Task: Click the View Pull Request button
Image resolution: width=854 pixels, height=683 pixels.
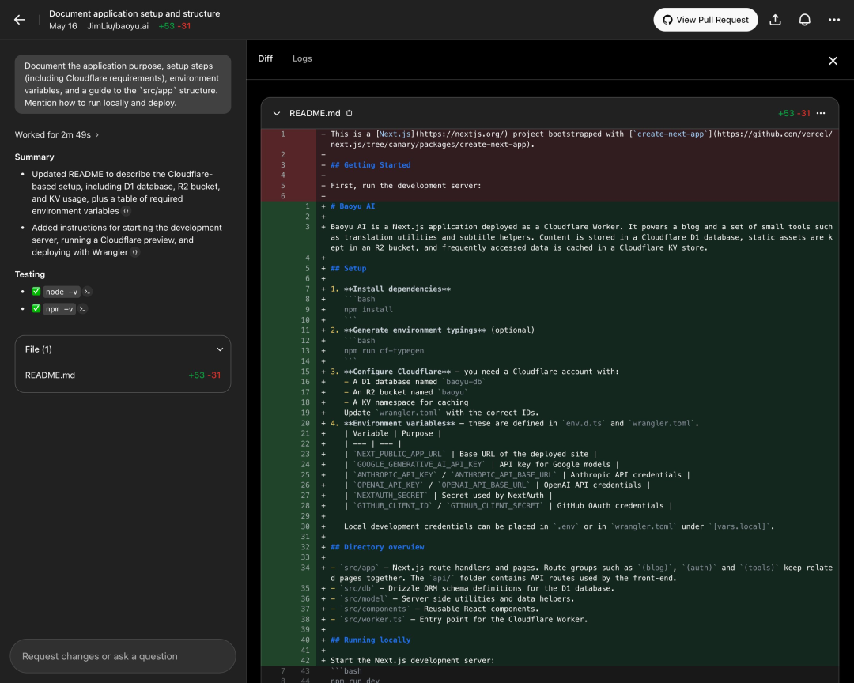Action: click(705, 20)
